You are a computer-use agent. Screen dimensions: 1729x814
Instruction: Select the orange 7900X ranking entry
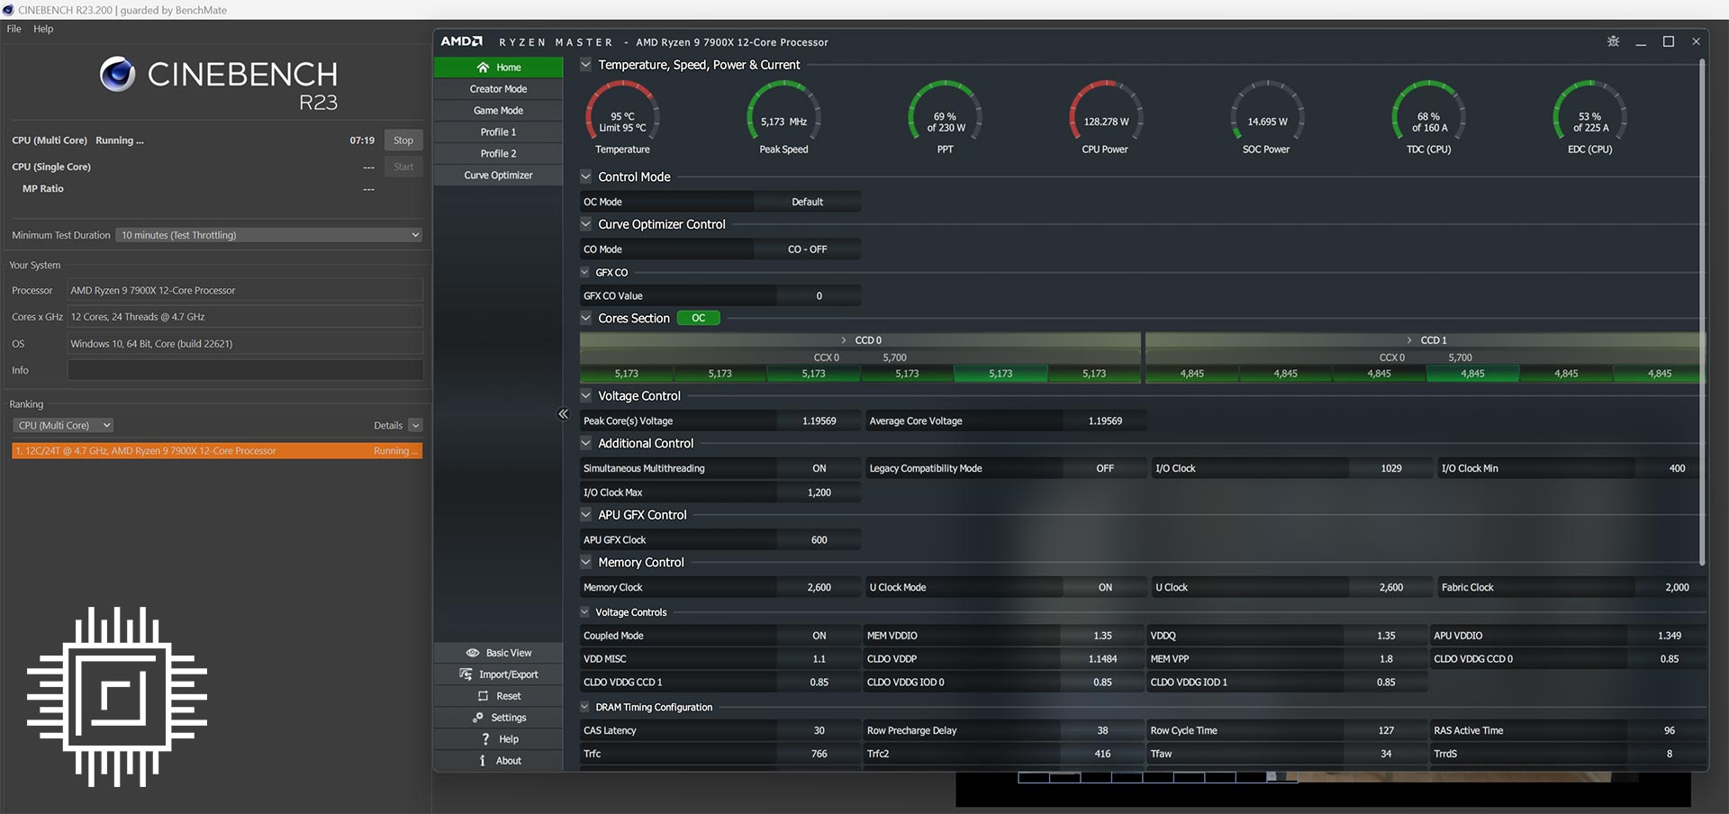(217, 451)
